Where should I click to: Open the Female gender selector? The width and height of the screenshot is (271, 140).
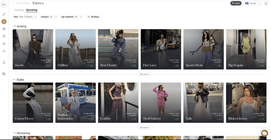click(252, 3)
